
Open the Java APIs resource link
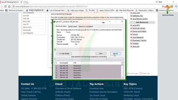[x=136, y=25]
